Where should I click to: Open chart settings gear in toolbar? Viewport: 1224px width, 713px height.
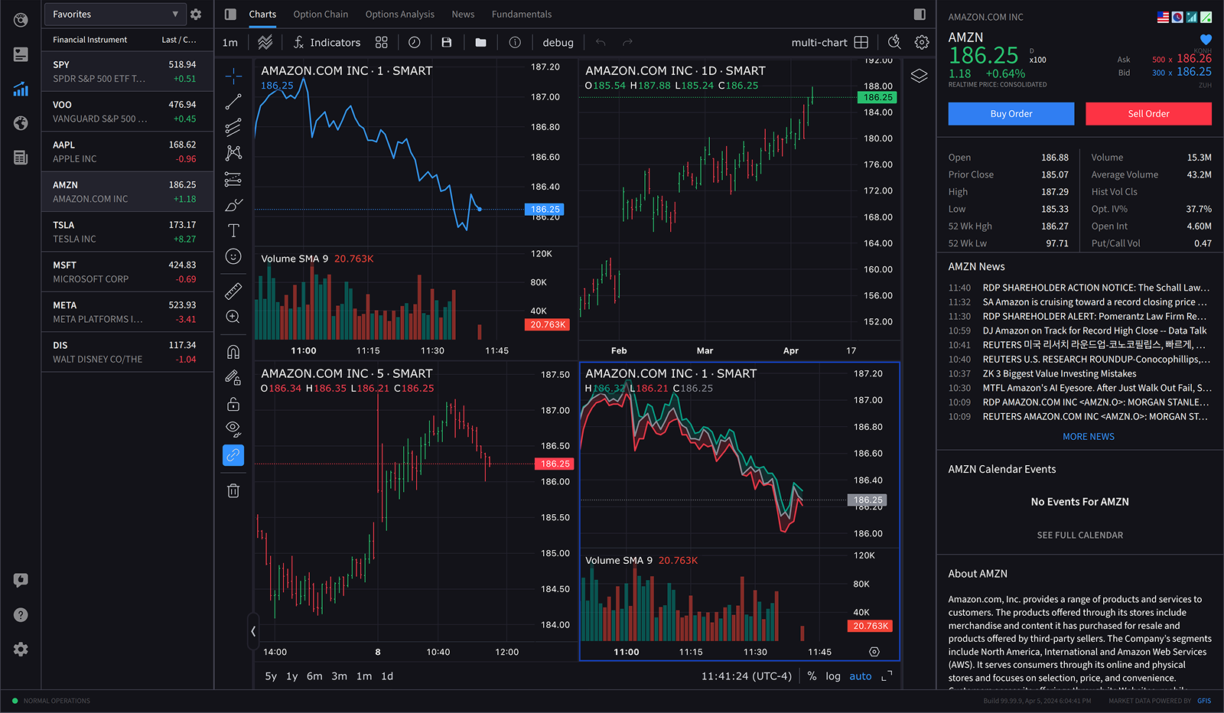coord(922,43)
